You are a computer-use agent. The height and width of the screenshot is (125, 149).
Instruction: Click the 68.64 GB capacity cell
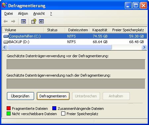pyautogui.click(x=100, y=42)
